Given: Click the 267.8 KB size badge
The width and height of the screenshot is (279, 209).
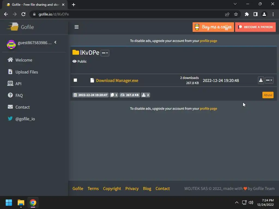Looking at the screenshot, I should click(x=129, y=95).
